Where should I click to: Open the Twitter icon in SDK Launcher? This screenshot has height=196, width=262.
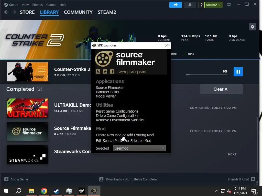pos(105,72)
